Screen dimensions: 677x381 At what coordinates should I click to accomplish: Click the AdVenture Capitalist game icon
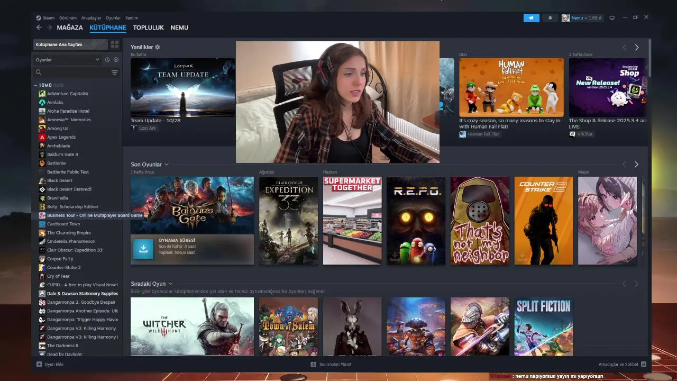pyautogui.click(x=42, y=94)
